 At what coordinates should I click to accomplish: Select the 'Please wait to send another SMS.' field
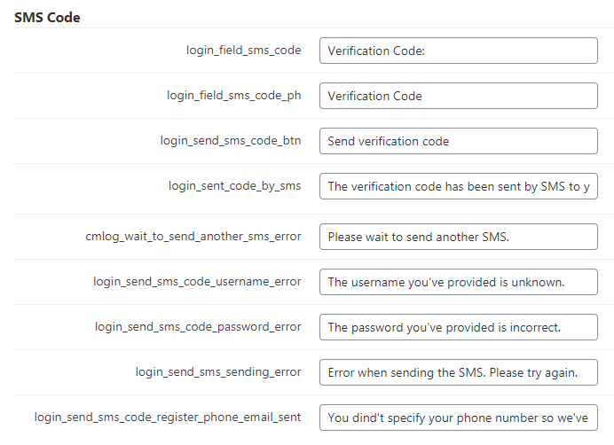click(458, 237)
